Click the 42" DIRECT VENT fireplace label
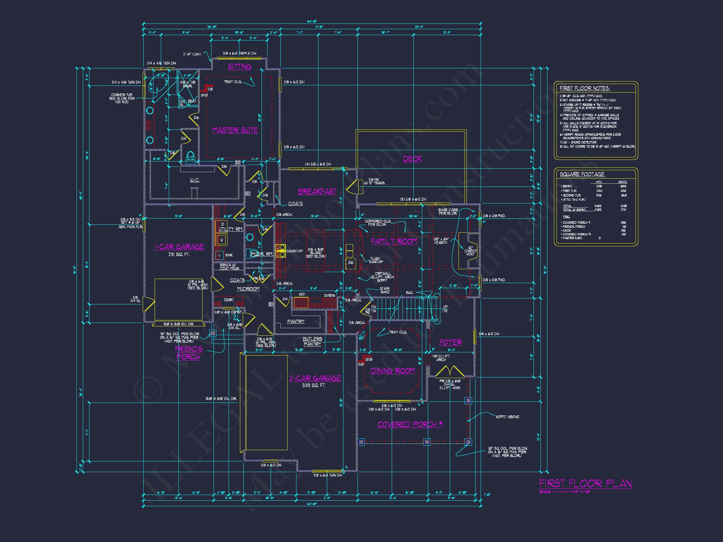The image size is (723, 542). pyautogui.click(x=470, y=251)
